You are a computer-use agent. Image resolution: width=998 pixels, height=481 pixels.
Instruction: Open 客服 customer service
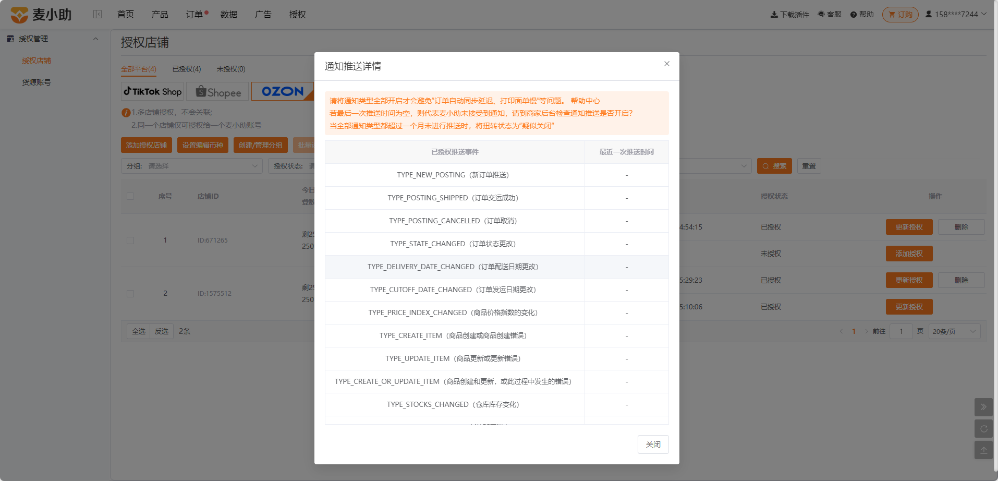(x=830, y=14)
